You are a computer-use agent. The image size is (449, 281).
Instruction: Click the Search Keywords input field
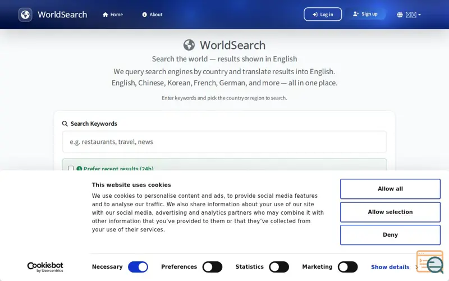pyautogui.click(x=224, y=142)
